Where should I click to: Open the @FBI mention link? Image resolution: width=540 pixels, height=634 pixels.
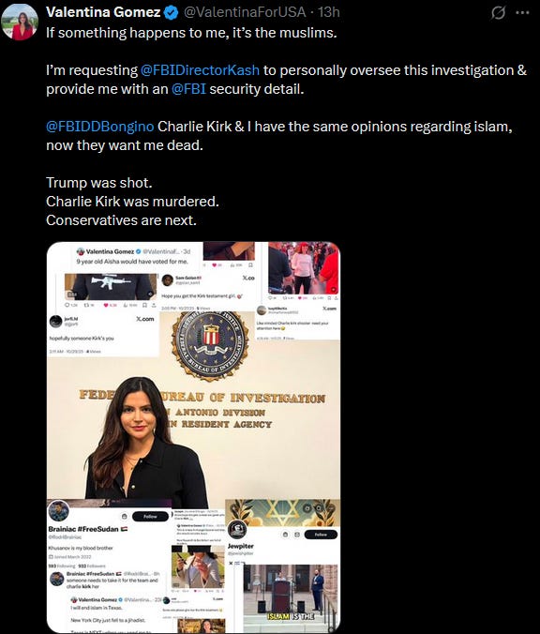[x=188, y=89]
